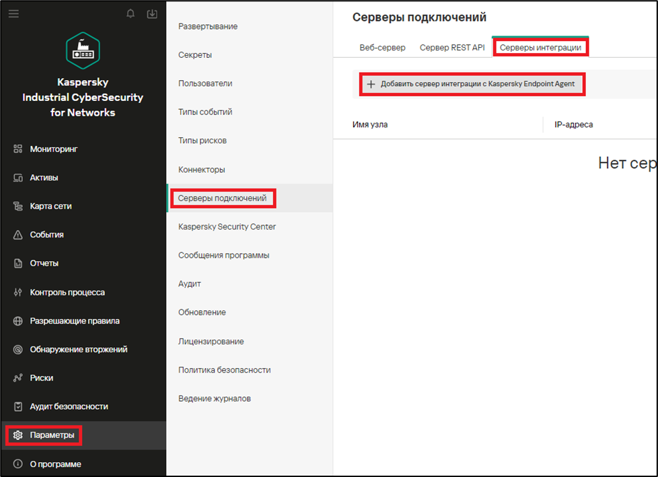Go to Активы section
Image resolution: width=658 pixels, height=477 pixels.
pos(44,178)
